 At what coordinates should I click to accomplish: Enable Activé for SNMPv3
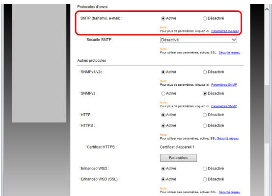pyautogui.click(x=163, y=94)
